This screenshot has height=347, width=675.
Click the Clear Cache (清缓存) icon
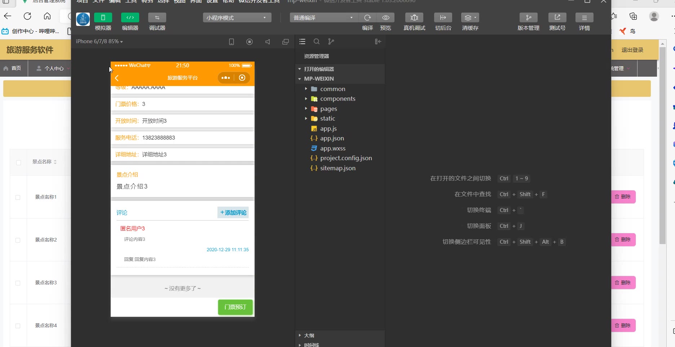[x=470, y=18]
